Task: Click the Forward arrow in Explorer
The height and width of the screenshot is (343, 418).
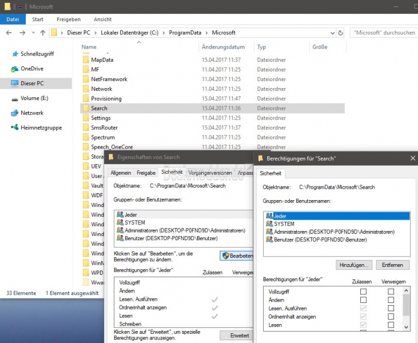Action: click(22, 33)
